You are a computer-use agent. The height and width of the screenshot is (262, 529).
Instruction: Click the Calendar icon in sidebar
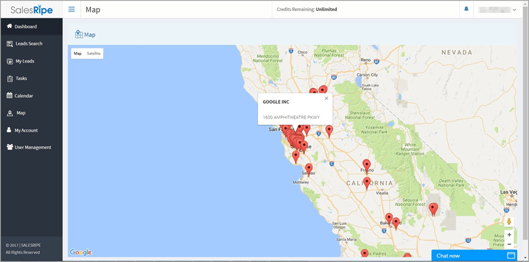click(x=10, y=96)
